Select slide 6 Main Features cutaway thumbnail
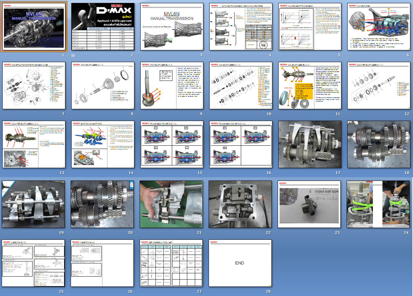413x296 pixels. [x=379, y=26]
